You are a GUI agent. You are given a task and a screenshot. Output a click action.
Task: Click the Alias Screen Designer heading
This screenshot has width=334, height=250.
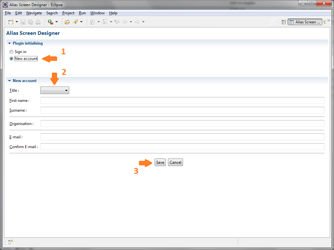(33, 33)
